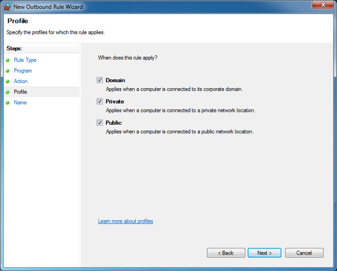Click green bullet beside Program step
Screen dimensions: 337x271
click(x=8, y=71)
